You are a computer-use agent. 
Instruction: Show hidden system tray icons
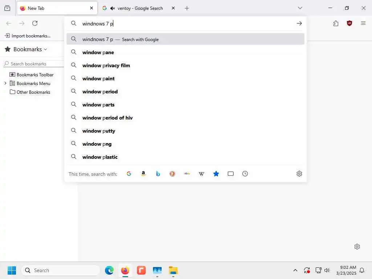(x=295, y=270)
